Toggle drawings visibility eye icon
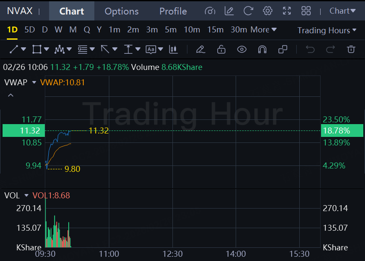The width and height of the screenshot is (365, 261). [242, 49]
